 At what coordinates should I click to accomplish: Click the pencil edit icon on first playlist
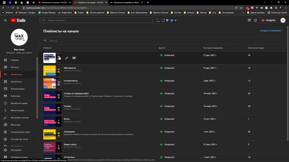[67, 58]
